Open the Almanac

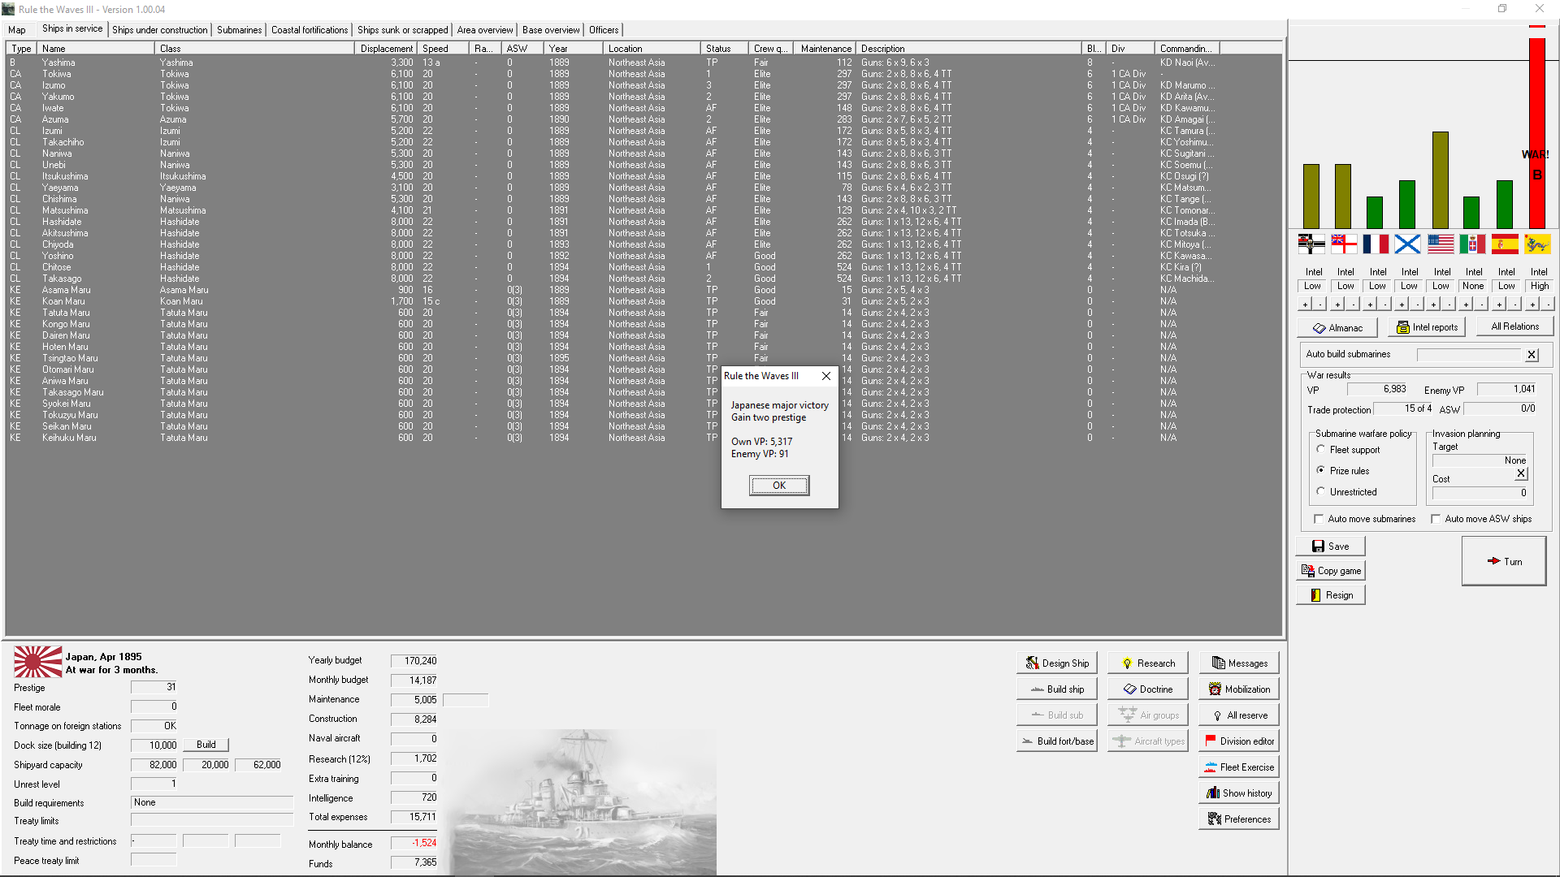click(x=1337, y=328)
